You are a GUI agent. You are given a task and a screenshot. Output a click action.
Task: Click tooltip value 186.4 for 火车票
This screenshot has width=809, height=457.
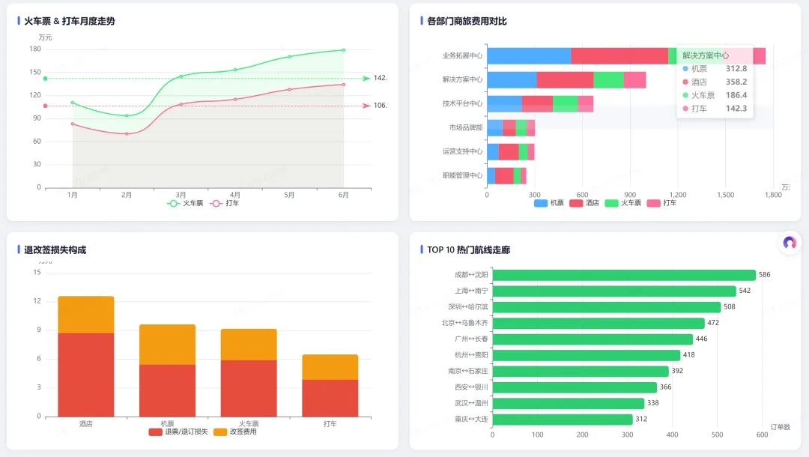click(736, 95)
